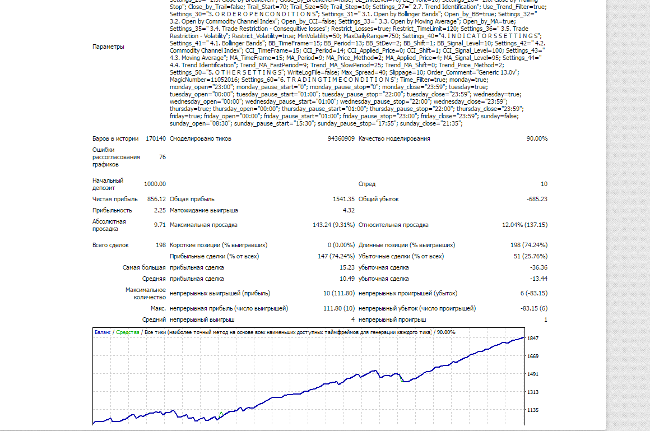Viewport: 650px width, 431px height.
Task: Select the 'Баров в истории' label
Action: (115, 138)
